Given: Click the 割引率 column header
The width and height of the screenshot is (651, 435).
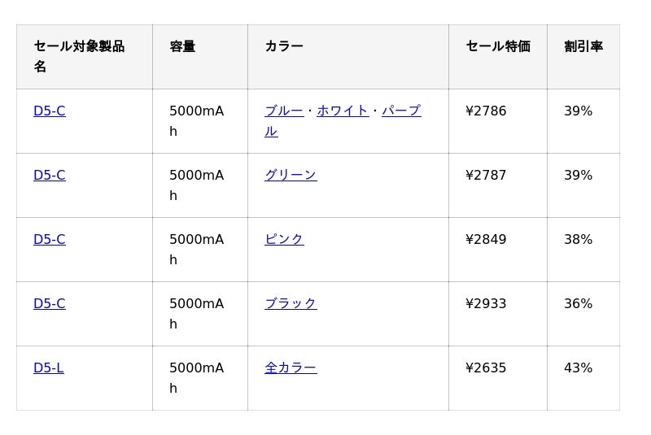Looking at the screenshot, I should (x=583, y=47).
